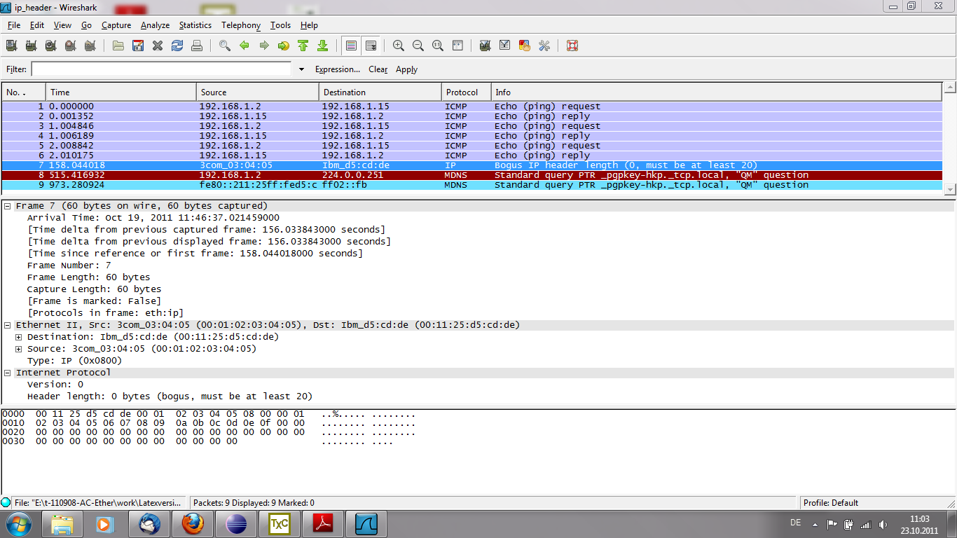
Task: Select the 'Type: IP (0x0800)' line
Action: (x=74, y=361)
